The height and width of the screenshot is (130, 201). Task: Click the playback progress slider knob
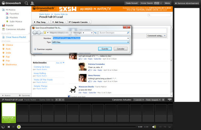click(19, 127)
